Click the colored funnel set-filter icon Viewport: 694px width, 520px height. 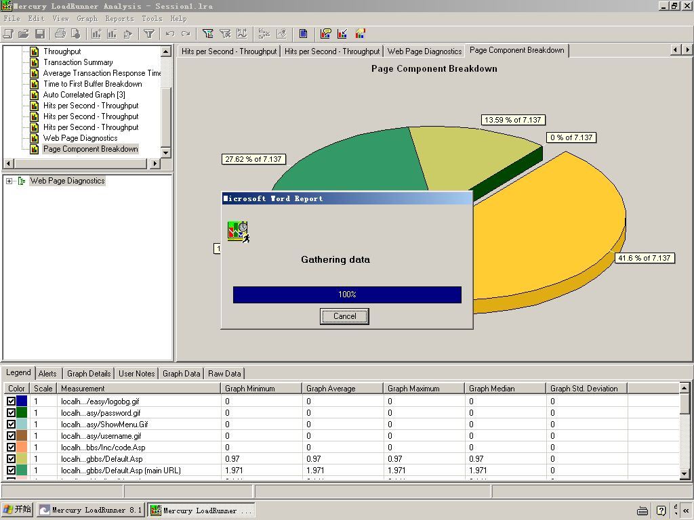click(207, 34)
